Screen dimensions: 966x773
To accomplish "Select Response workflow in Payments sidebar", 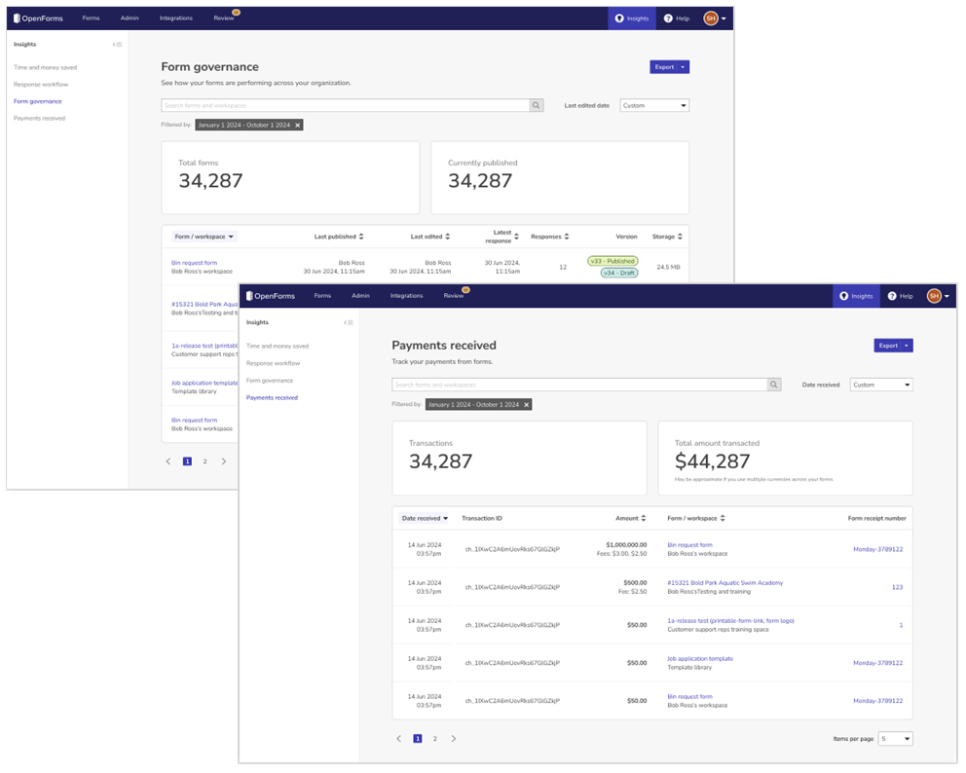I will pyautogui.click(x=273, y=363).
